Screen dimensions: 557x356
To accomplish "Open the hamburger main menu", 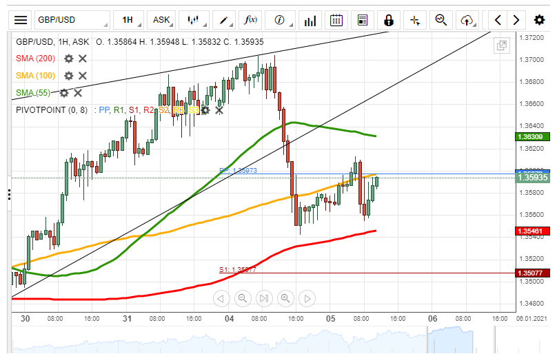I will pos(21,20).
